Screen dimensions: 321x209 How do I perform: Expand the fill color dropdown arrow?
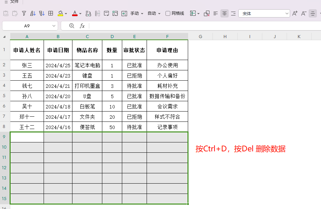pyautogui.click(x=66, y=13)
